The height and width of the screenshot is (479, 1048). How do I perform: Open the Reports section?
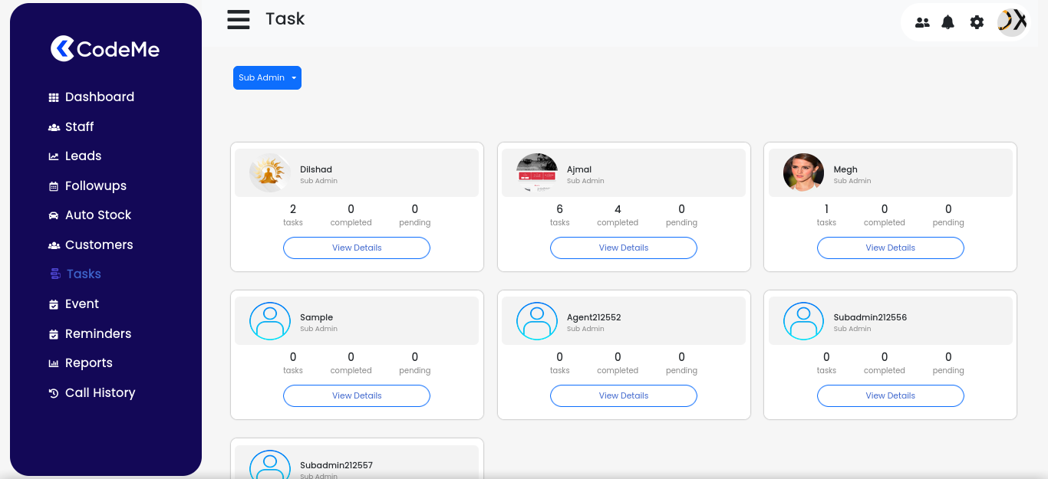coord(89,363)
